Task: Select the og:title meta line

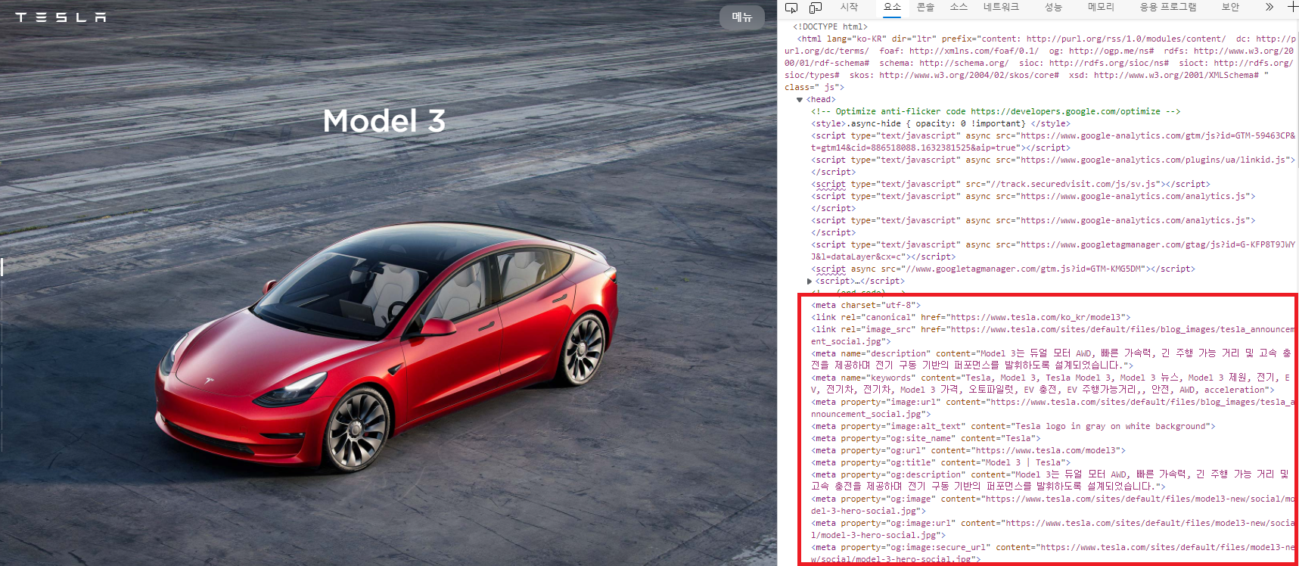Action: (x=940, y=462)
